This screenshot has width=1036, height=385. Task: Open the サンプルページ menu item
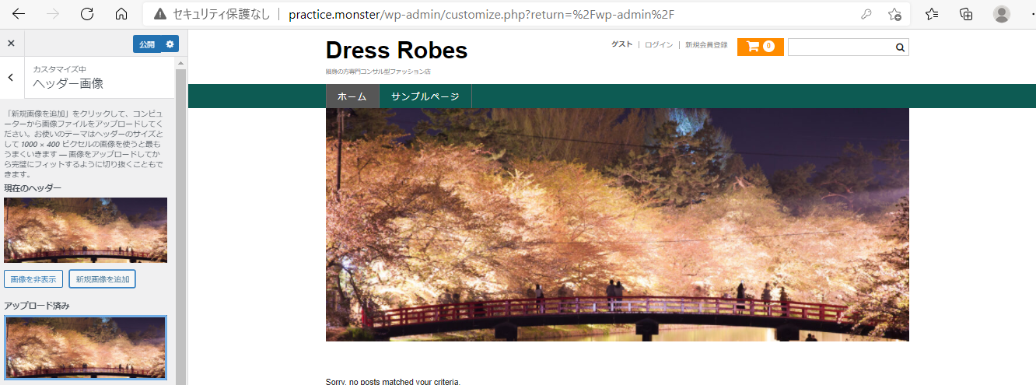(x=425, y=96)
